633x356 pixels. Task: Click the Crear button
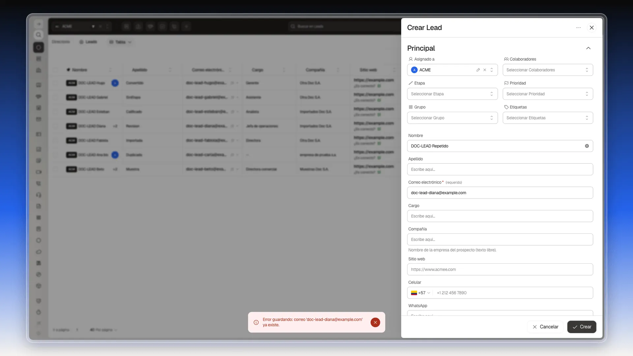pyautogui.click(x=582, y=327)
